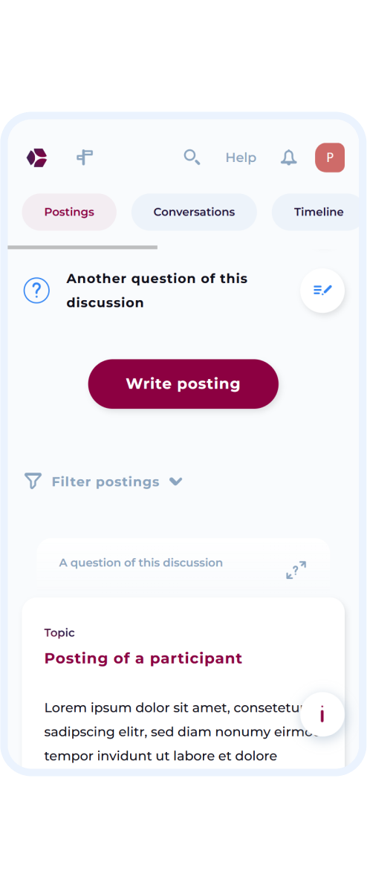Viewport: 367px width, 888px height.
Task: Open search with magnifier icon
Action: click(x=192, y=158)
